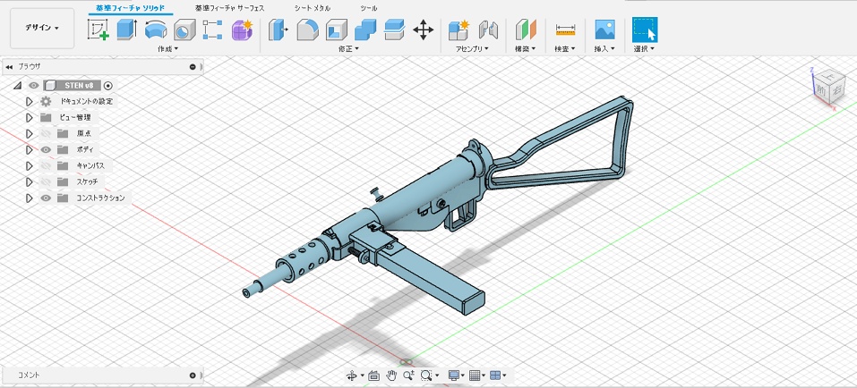Click the Create Form purple cube icon
The height and width of the screenshot is (388, 857).
point(242,30)
